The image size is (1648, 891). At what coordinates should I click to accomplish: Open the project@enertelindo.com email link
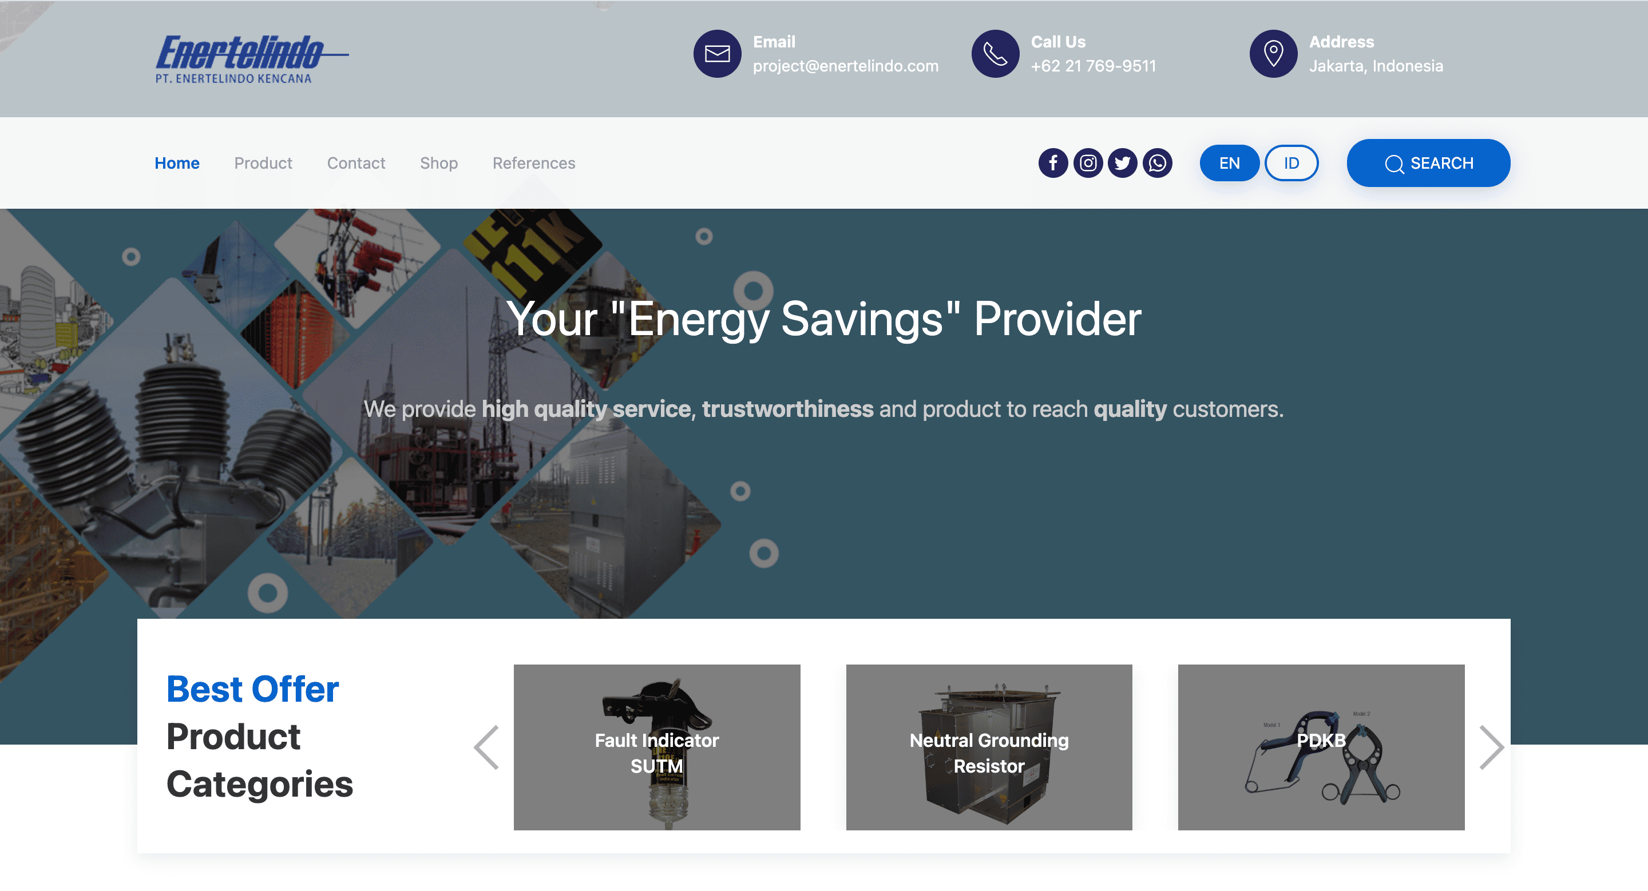[x=845, y=66]
